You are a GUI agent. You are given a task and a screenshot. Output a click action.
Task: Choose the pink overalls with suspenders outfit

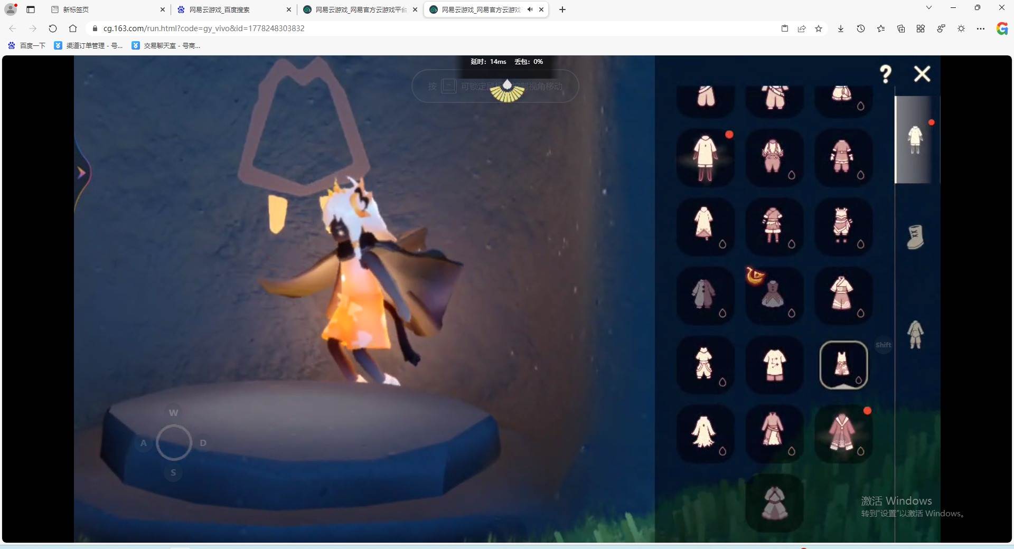click(774, 157)
